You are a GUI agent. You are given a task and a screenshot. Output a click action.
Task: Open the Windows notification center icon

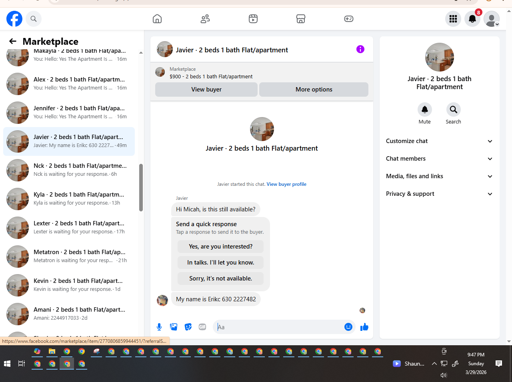coord(499,364)
